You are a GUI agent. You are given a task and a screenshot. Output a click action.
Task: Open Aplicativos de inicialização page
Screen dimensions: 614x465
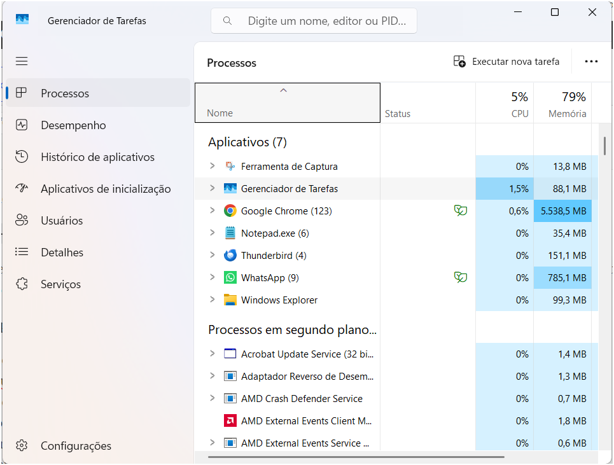click(98, 188)
